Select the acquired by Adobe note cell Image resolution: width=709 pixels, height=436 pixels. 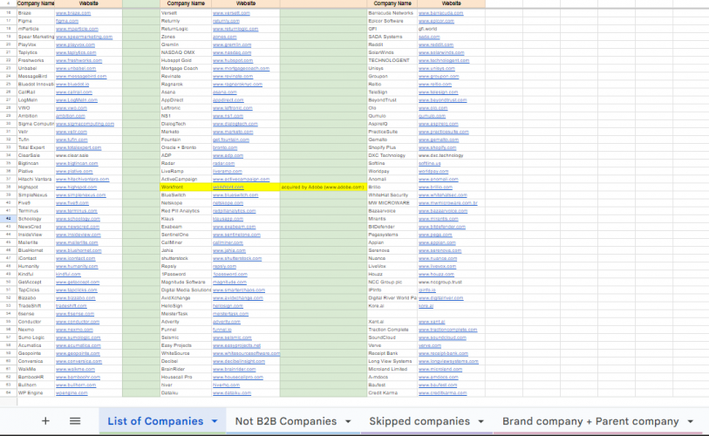pyautogui.click(x=323, y=187)
